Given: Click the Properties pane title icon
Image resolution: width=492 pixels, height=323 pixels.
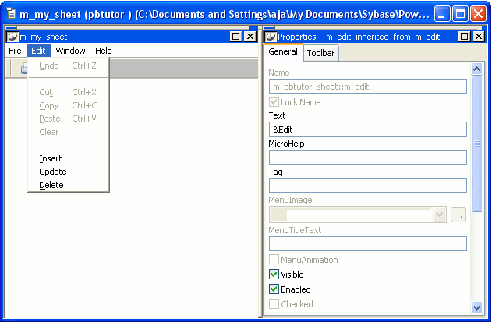Looking at the screenshot, I should click(x=271, y=37).
